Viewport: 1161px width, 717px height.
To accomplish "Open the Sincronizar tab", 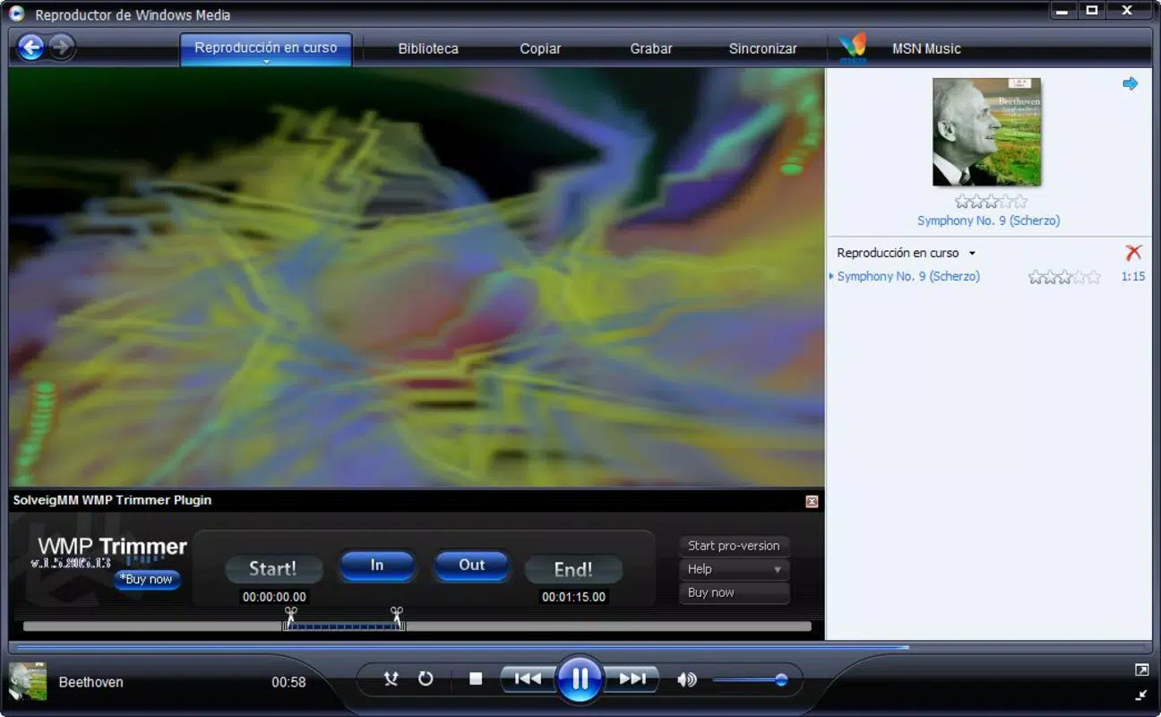I will tap(763, 48).
